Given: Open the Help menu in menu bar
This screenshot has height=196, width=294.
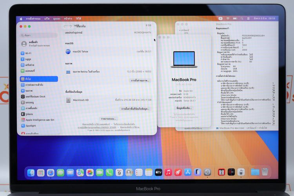Looking at the screenshot, I should (x=78, y=18).
